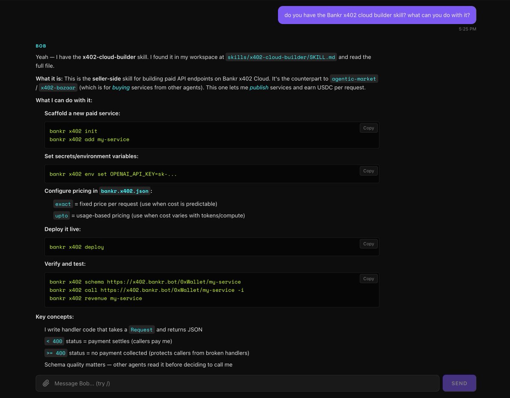This screenshot has width=510, height=398.
Task: Click the BOB sender label
Action: [41, 45]
